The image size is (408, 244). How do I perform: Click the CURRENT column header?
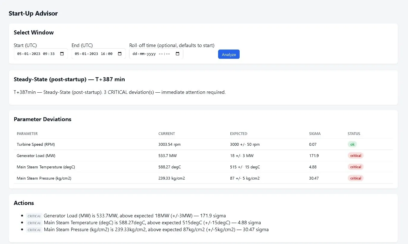point(167,134)
